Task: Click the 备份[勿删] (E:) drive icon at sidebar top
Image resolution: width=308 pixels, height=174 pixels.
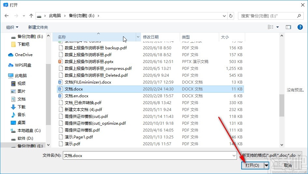Action: (x=13, y=37)
